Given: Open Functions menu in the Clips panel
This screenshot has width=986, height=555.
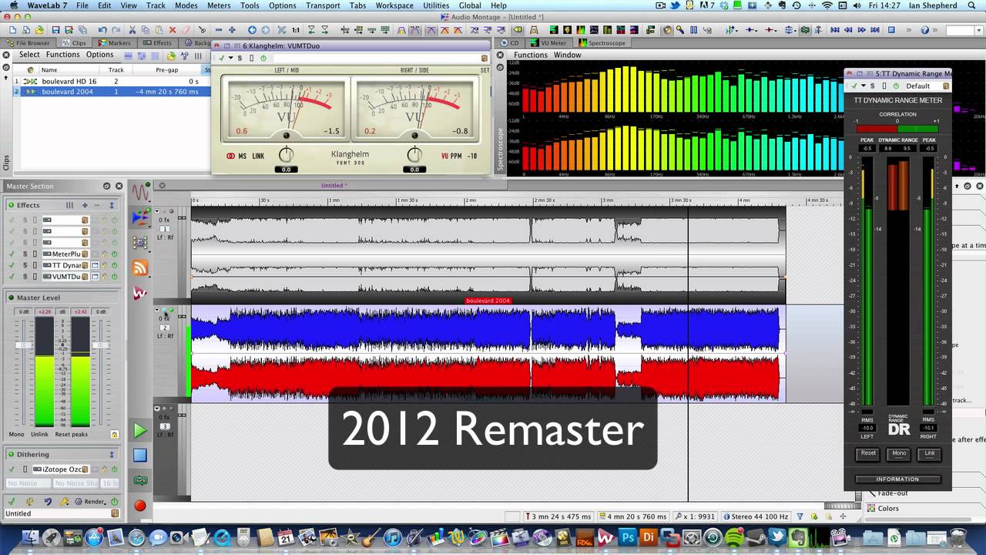Looking at the screenshot, I should tap(62, 55).
